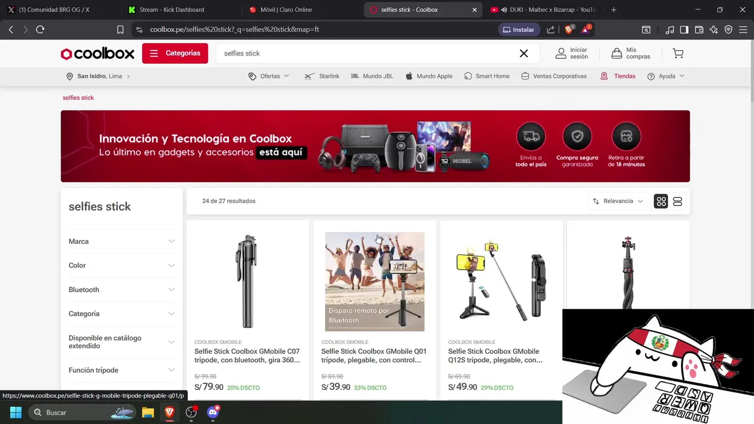The image size is (754, 424).
Task: Open the Categorías button
Action: click(175, 54)
